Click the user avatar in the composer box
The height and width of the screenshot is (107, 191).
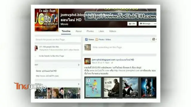pos(87,47)
